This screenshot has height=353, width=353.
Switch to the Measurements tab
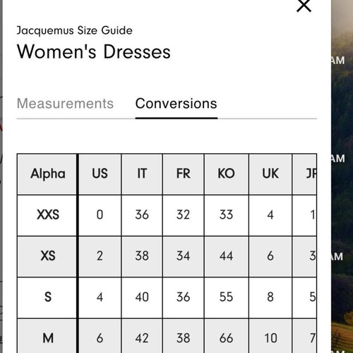pyautogui.click(x=65, y=104)
